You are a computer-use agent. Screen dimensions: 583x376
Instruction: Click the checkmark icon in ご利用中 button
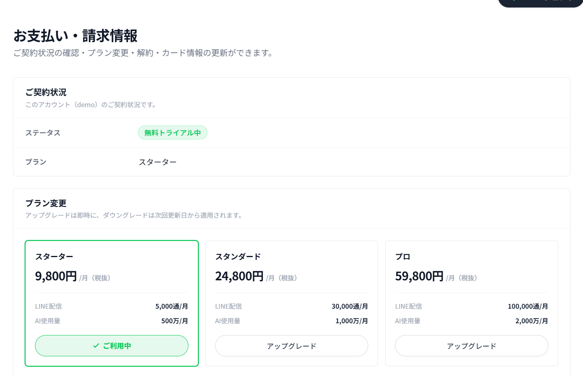coord(96,346)
